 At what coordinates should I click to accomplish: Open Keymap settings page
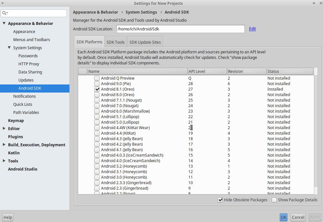[x=16, y=120]
